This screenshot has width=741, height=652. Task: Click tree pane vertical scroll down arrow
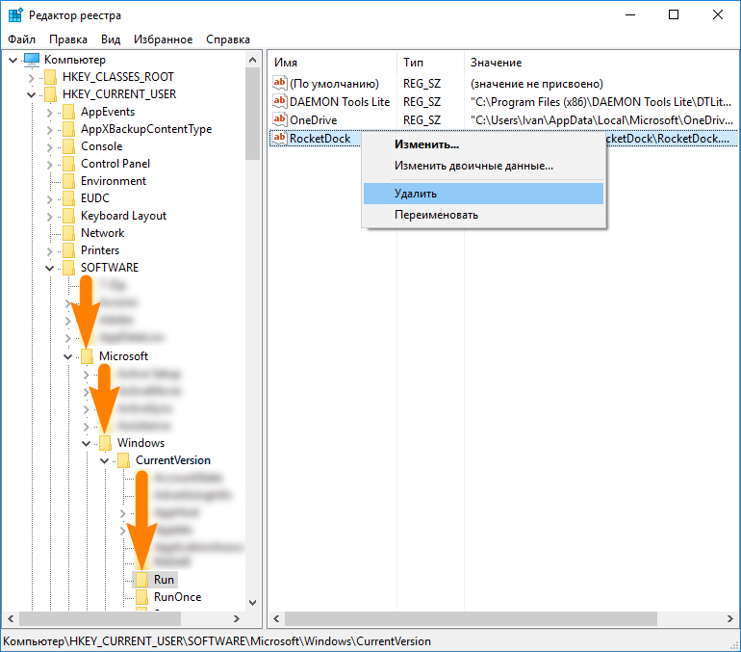(x=252, y=603)
